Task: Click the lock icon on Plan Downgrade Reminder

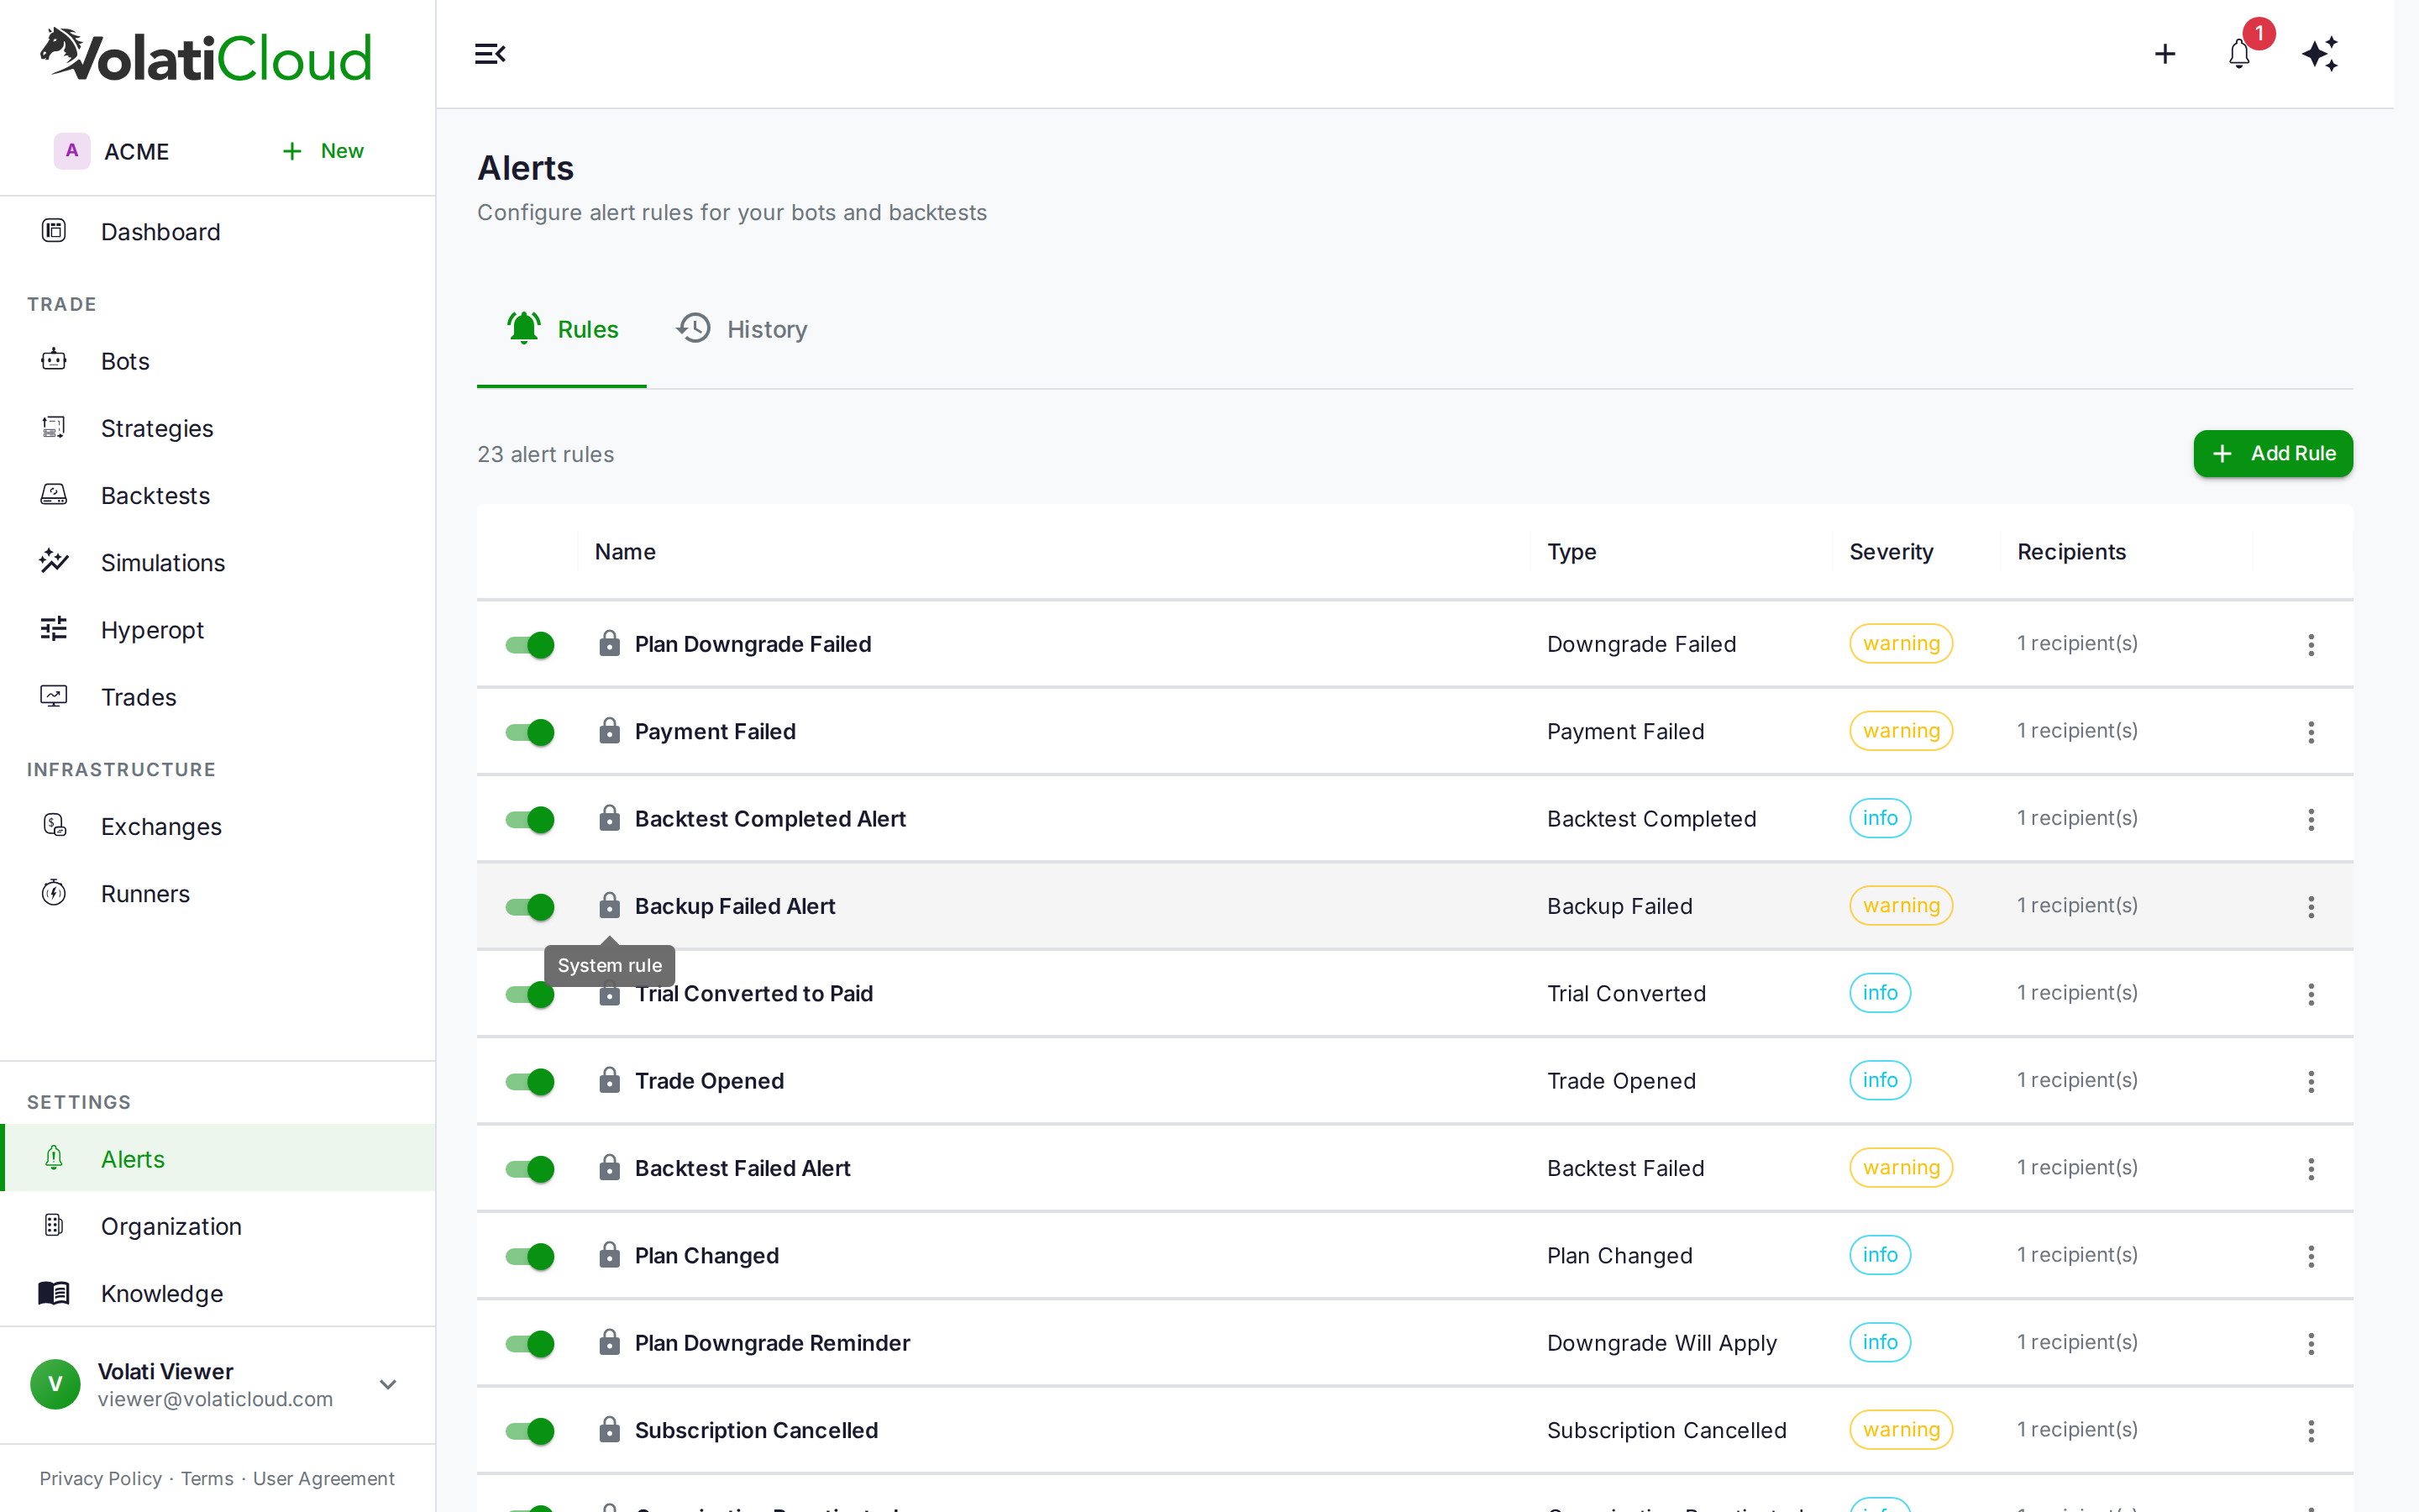Action: (610, 1341)
